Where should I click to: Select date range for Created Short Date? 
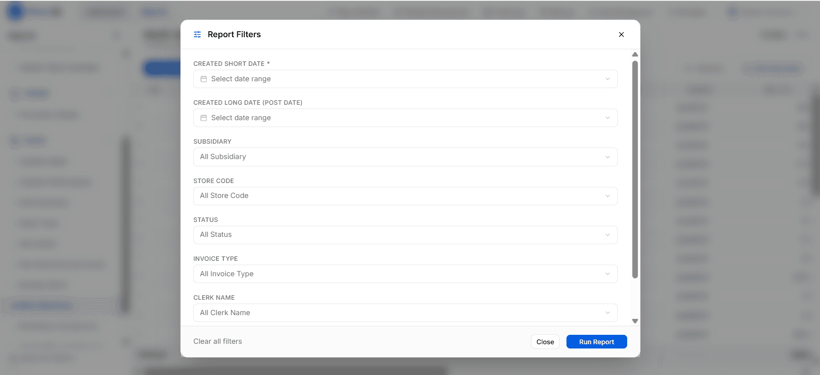point(405,79)
